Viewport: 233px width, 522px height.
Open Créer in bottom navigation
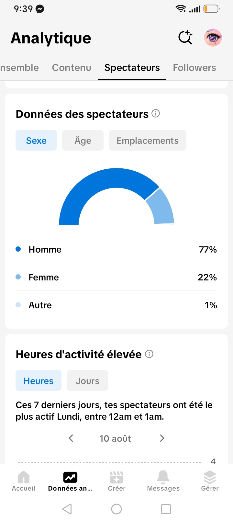click(116, 481)
